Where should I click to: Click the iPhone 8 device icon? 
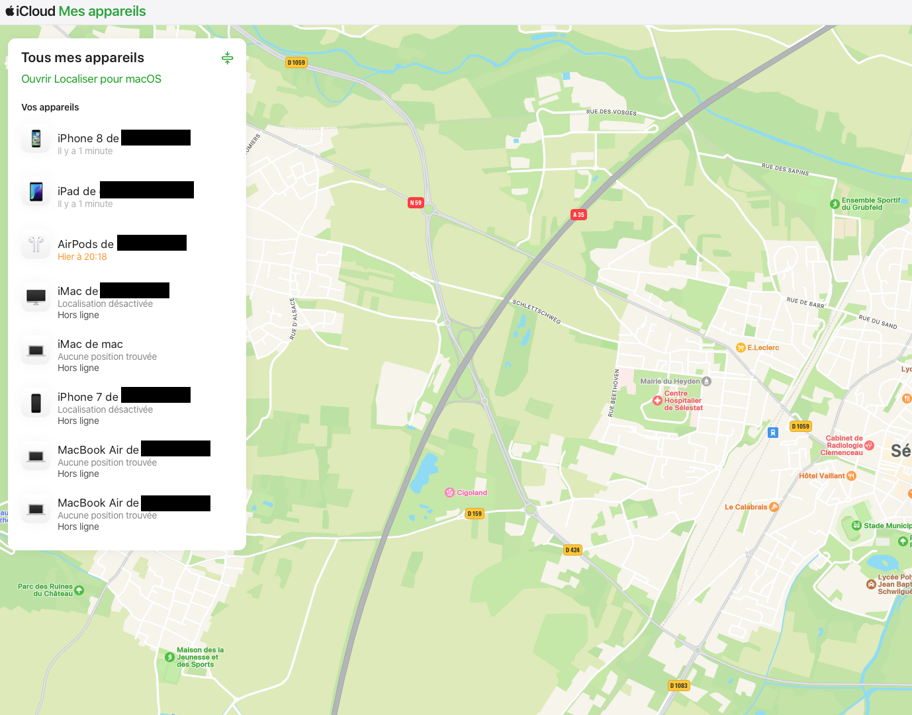coord(36,138)
